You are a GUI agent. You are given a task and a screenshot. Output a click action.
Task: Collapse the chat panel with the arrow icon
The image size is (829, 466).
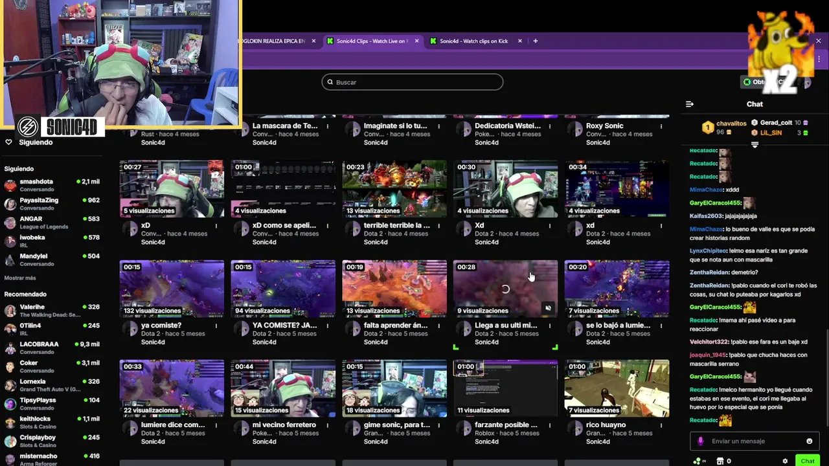click(x=690, y=104)
